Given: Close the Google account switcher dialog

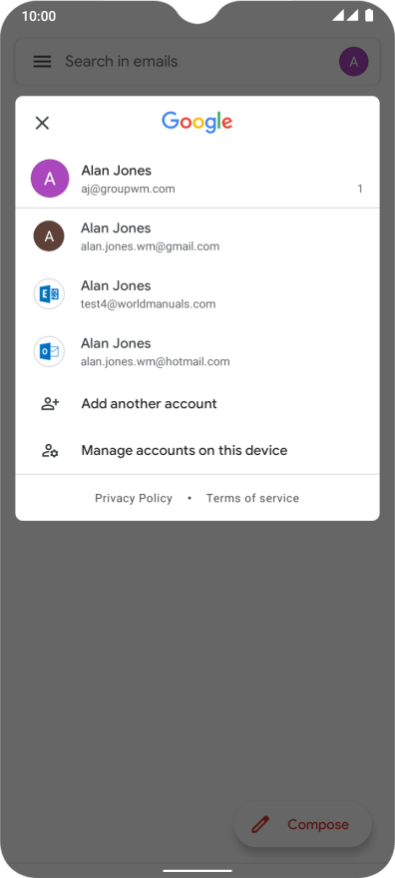Looking at the screenshot, I should coord(42,123).
